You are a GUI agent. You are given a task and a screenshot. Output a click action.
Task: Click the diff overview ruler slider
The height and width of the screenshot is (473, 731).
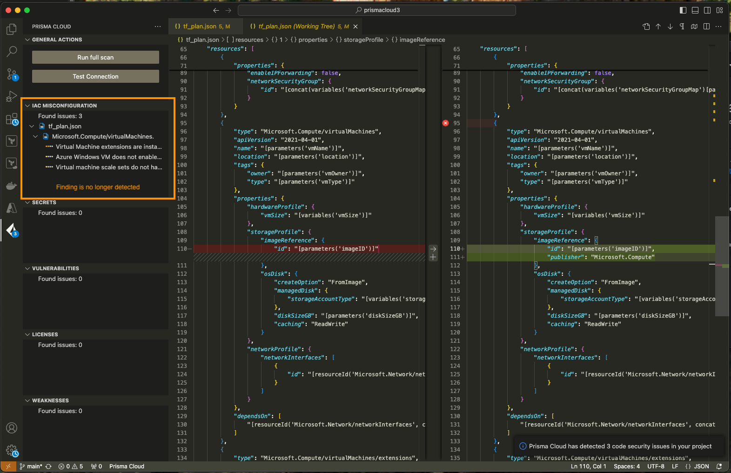[x=722, y=266]
